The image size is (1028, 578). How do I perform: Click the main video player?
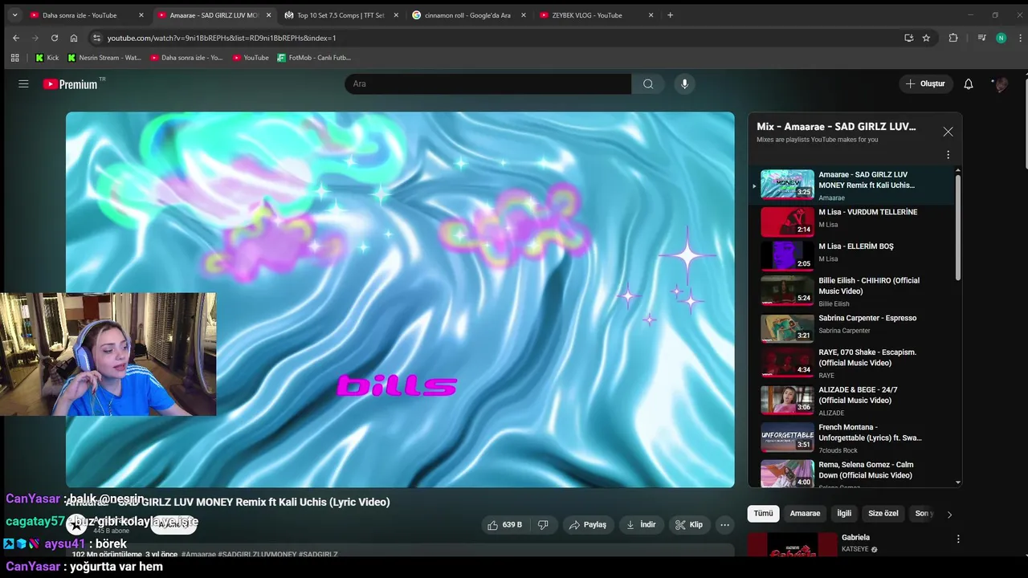400,299
